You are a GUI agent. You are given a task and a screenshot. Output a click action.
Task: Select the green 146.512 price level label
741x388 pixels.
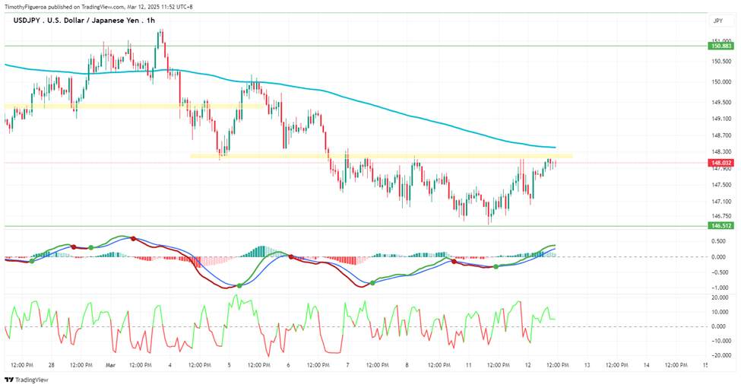point(720,226)
